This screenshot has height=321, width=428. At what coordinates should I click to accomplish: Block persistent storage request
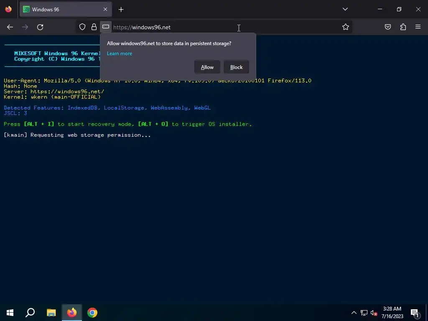(x=236, y=67)
